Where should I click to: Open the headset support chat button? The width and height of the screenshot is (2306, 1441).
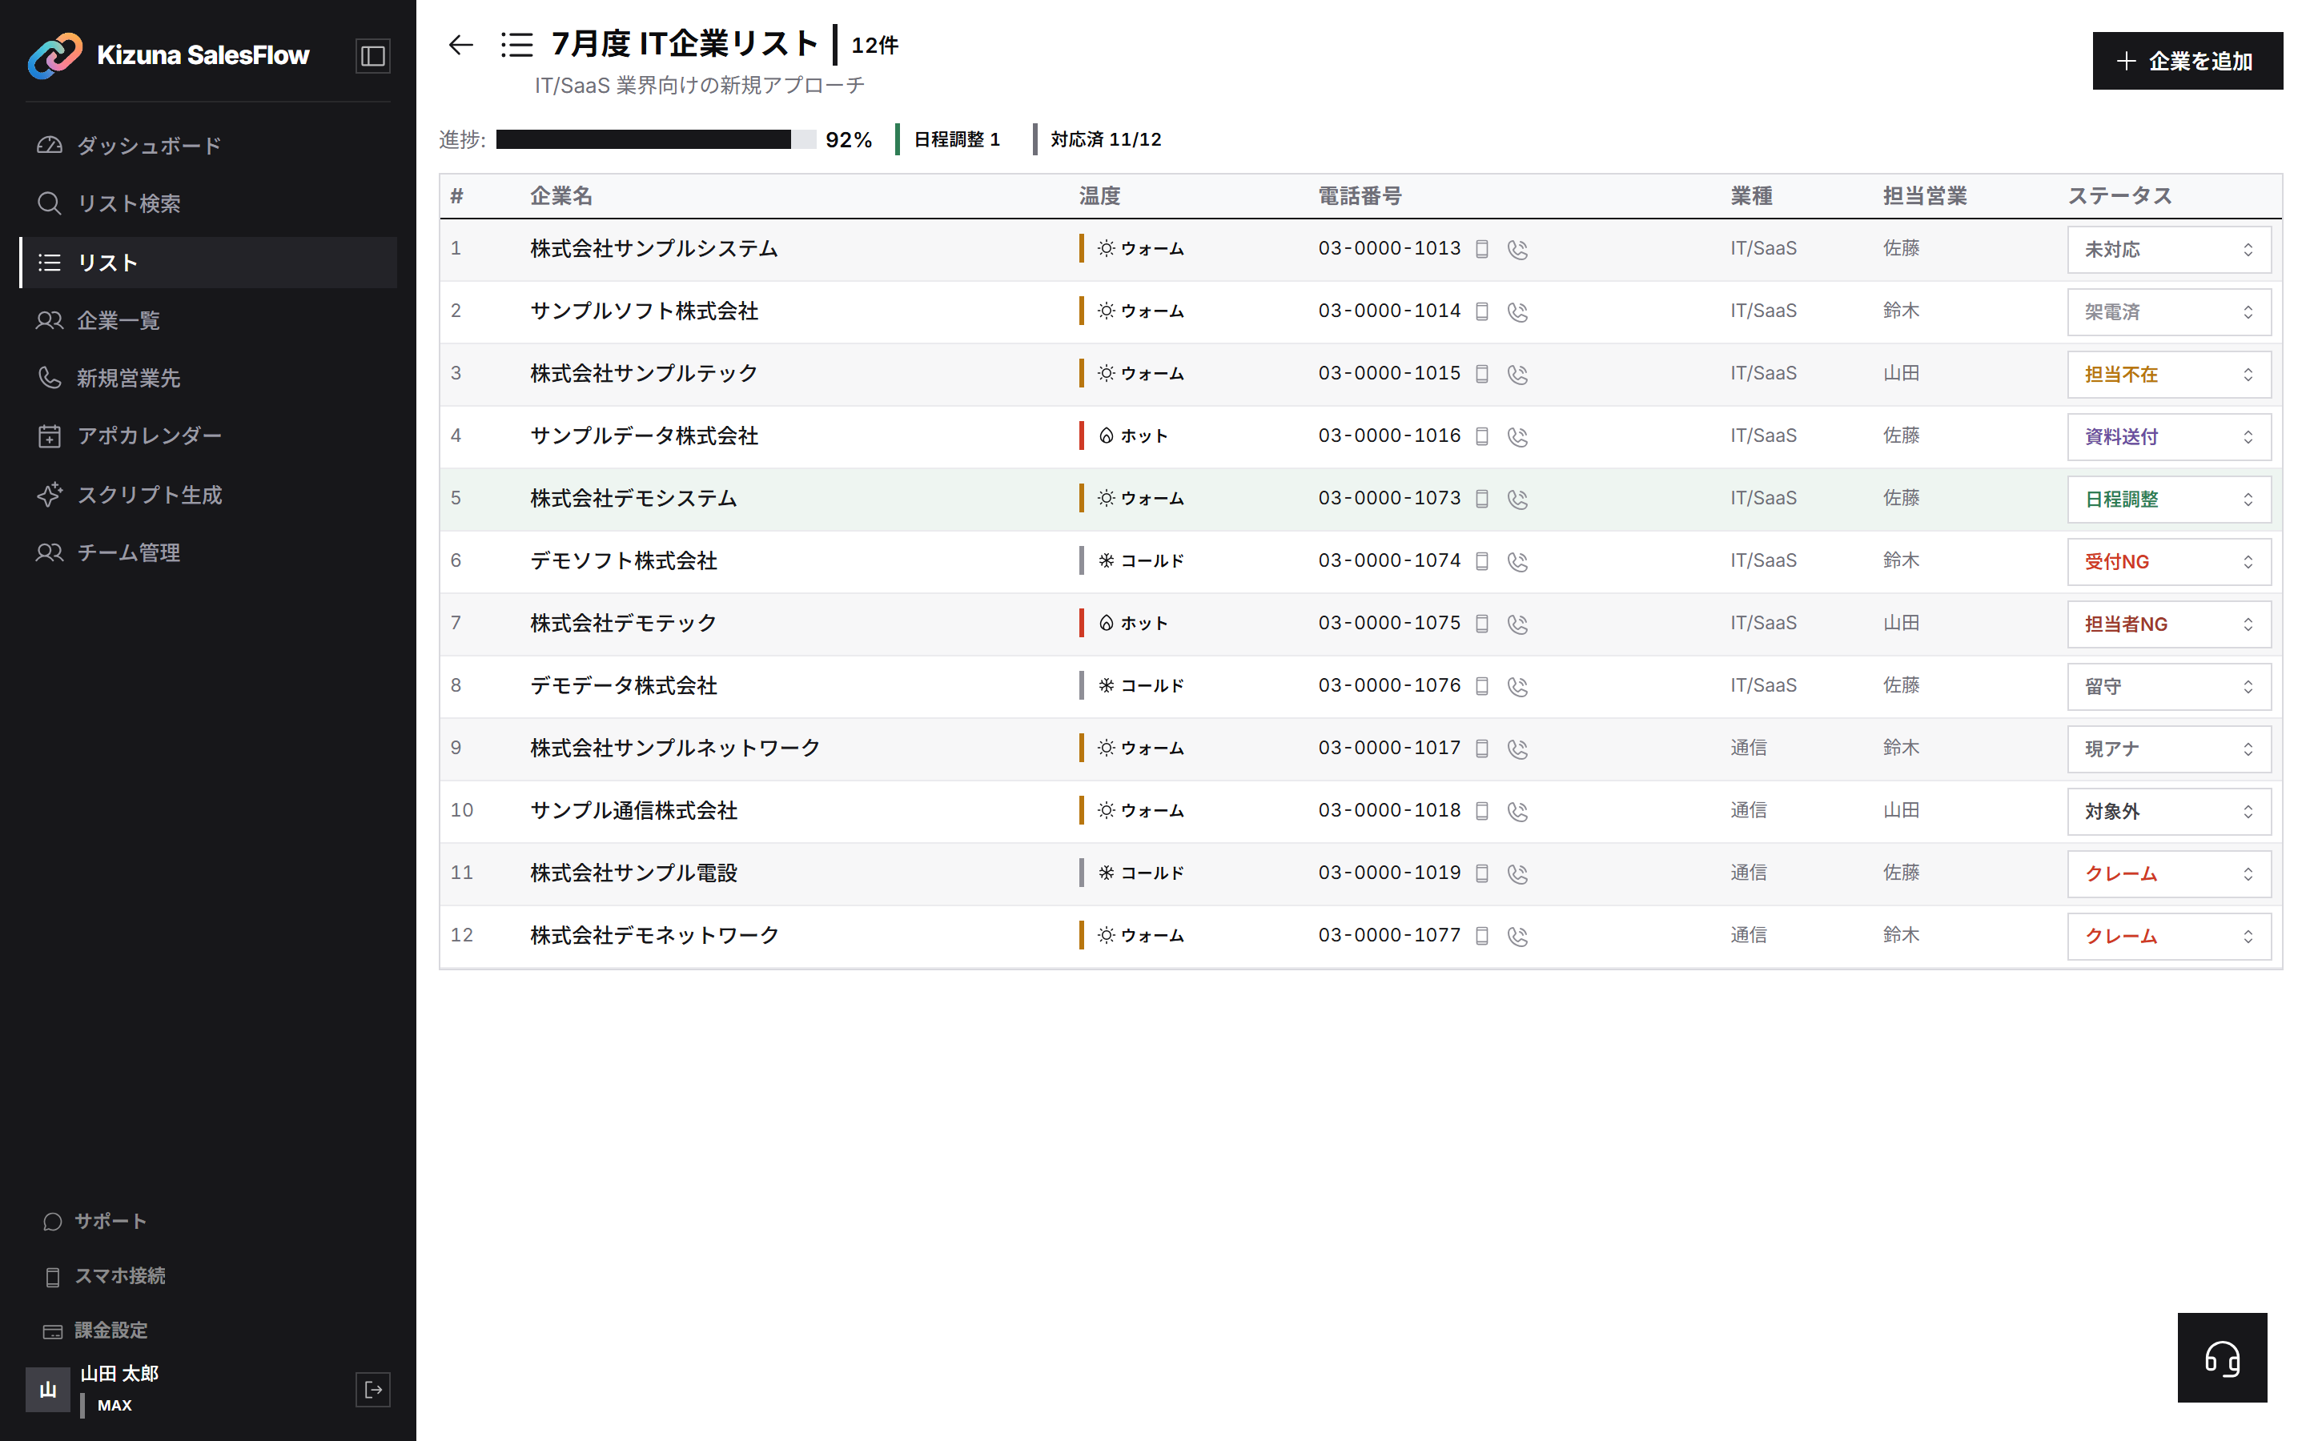click(2221, 1357)
